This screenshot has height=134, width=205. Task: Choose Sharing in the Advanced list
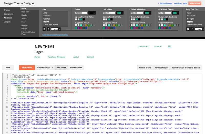[24, 25]
